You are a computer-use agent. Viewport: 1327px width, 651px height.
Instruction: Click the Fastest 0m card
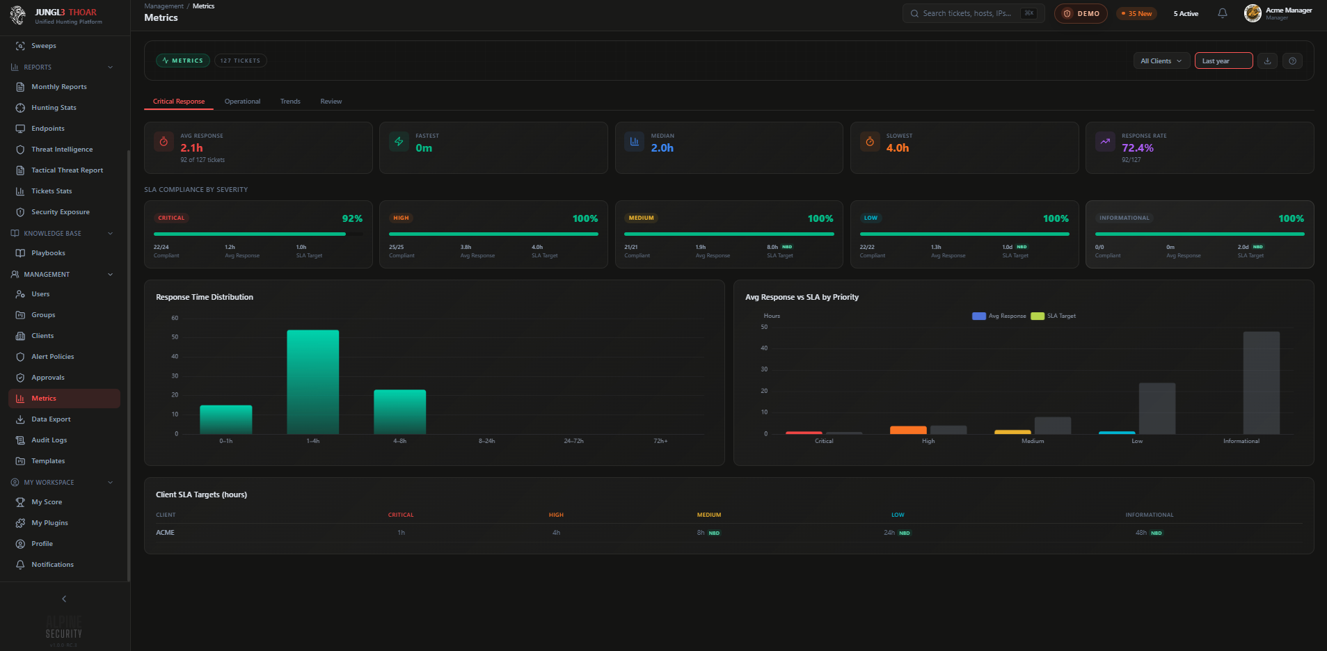493,147
